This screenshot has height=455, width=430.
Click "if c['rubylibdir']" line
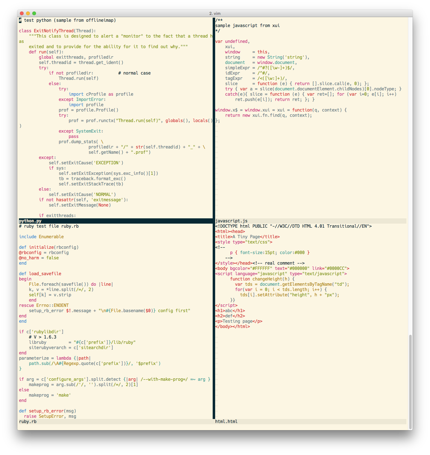pos(41,332)
